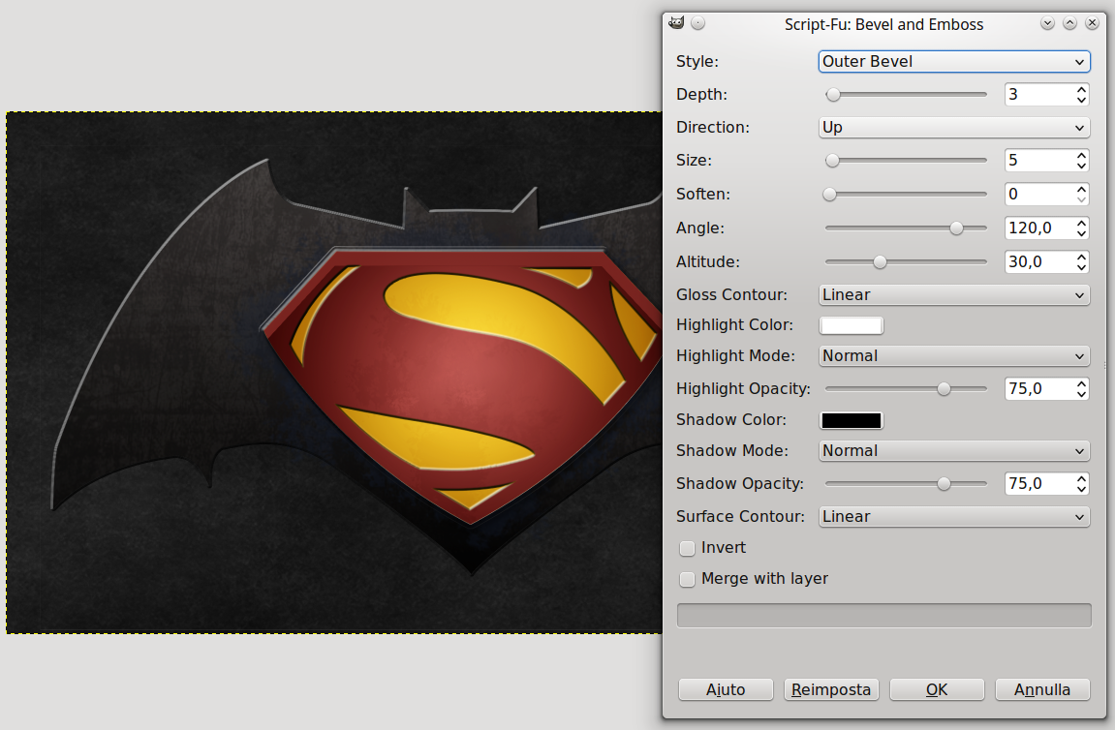The width and height of the screenshot is (1115, 730).
Task: Expand the Surface Contour dropdown
Action: tap(954, 517)
